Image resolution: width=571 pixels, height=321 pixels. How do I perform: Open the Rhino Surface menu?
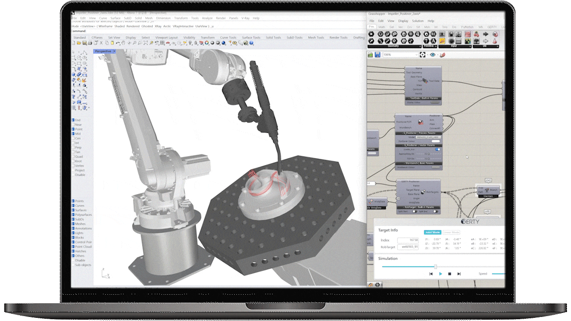tap(116, 18)
